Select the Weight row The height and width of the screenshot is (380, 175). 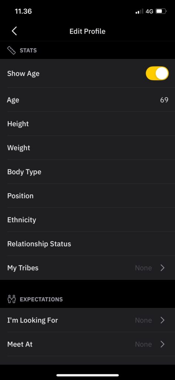tap(87, 148)
